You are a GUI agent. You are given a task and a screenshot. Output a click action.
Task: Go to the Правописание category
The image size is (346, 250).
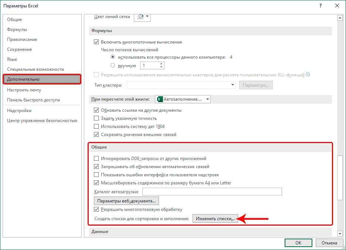[x=42, y=39]
